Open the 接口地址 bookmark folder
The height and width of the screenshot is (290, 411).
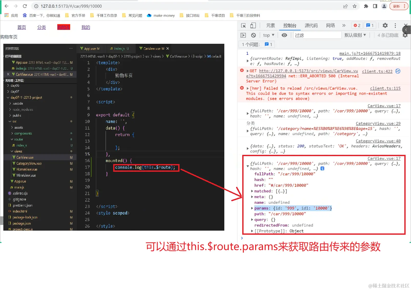(190, 15)
